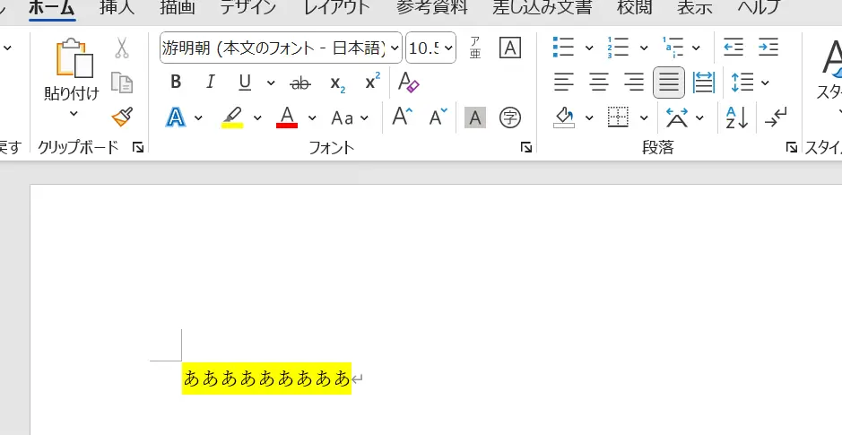Open the レイアウト tab
Viewport: 842px width, 435px height.
(x=336, y=7)
